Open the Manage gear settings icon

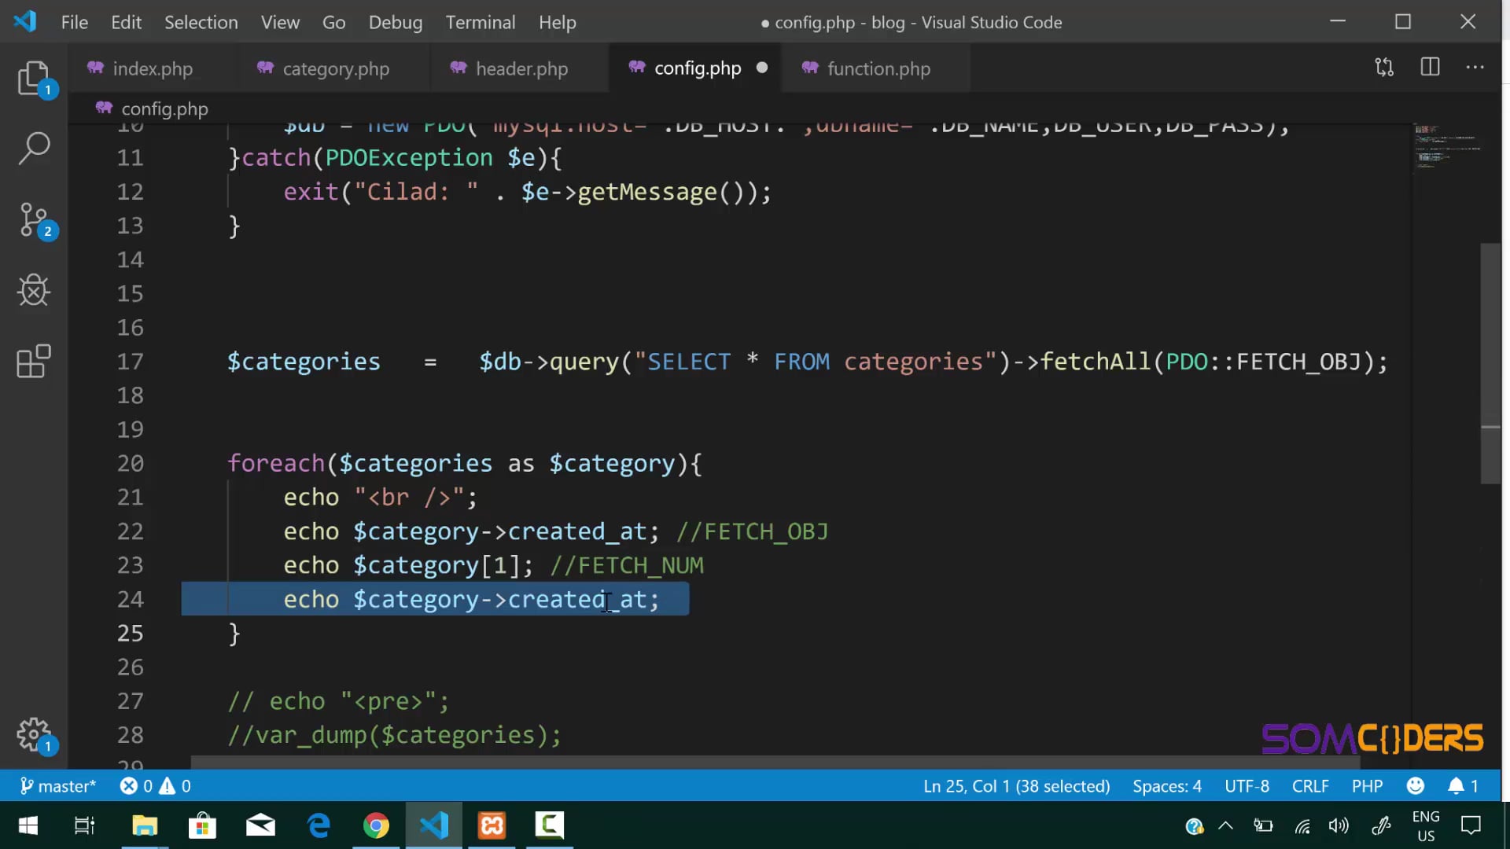(x=34, y=736)
